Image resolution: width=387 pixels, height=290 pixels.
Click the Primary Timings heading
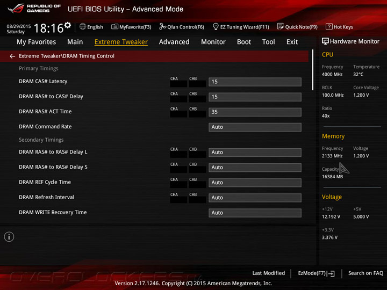[39, 68]
